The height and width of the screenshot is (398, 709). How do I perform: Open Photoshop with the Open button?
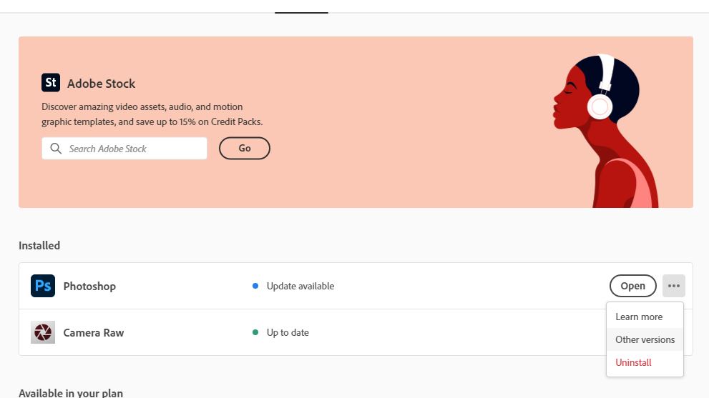(x=632, y=286)
